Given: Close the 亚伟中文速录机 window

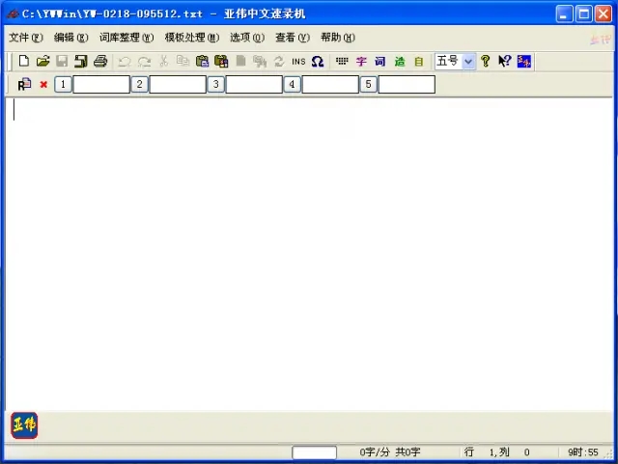Looking at the screenshot, I should 603,14.
